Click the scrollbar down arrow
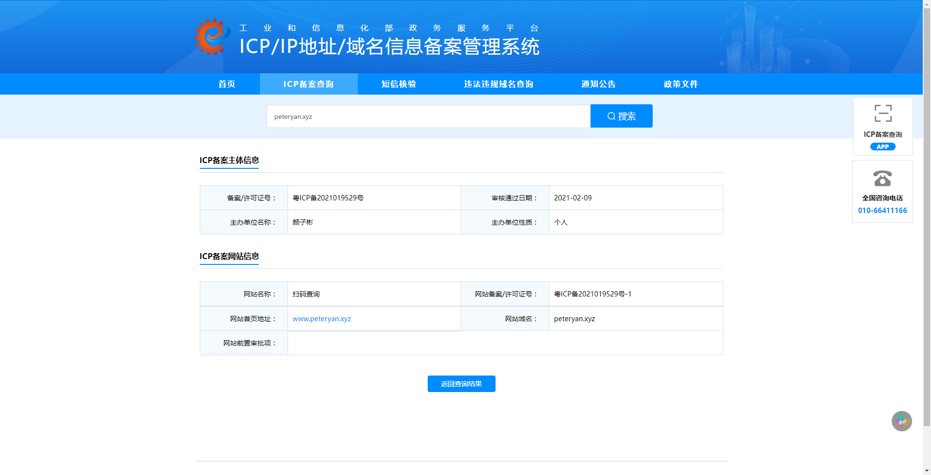This screenshot has height=475, width=931. pyautogui.click(x=927, y=471)
